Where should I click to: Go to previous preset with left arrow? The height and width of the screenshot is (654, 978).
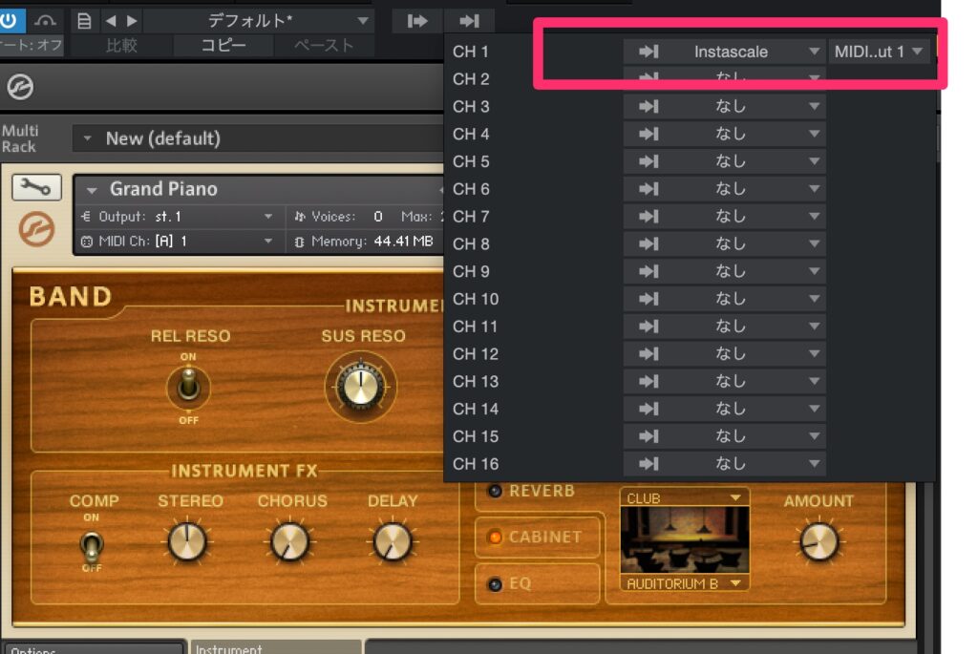[111, 20]
